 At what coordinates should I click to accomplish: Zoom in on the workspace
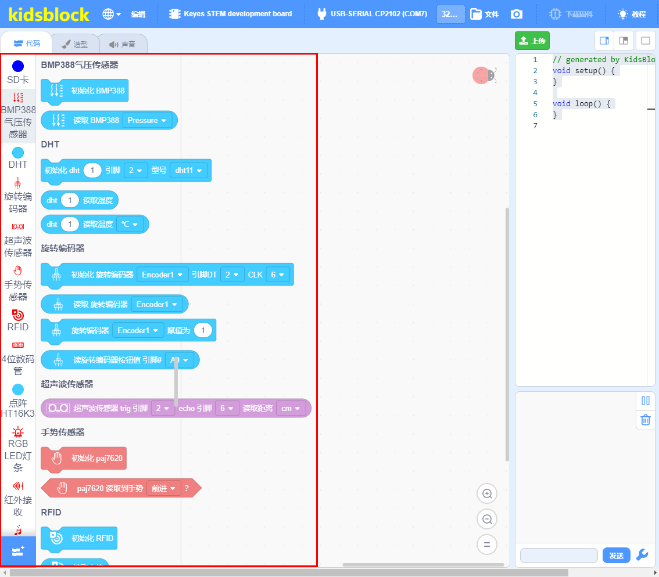coord(487,493)
